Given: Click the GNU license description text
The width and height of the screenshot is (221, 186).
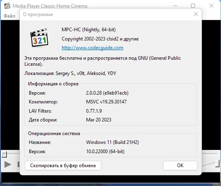Looking at the screenshot, I should (x=102, y=61).
